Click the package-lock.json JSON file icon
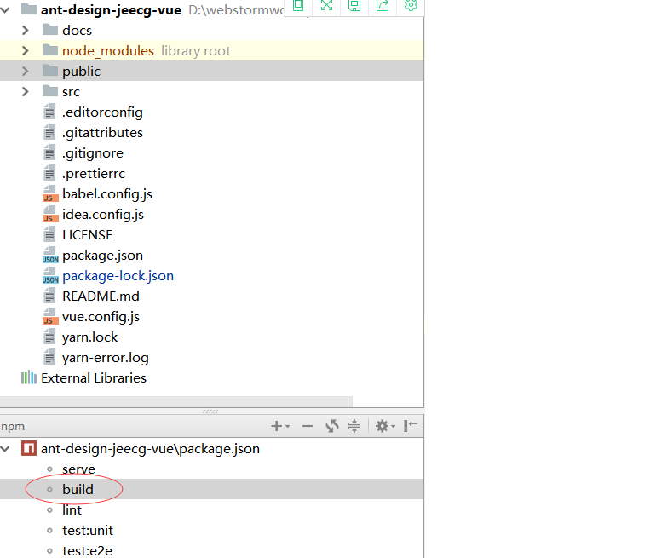 50,275
